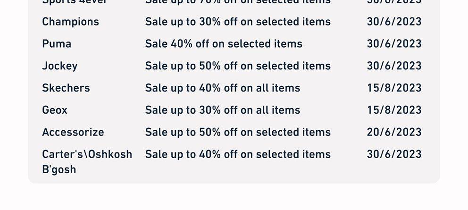The height and width of the screenshot is (210, 468).
Task: Click Skechers end date 15/8/2023
Action: pos(394,88)
